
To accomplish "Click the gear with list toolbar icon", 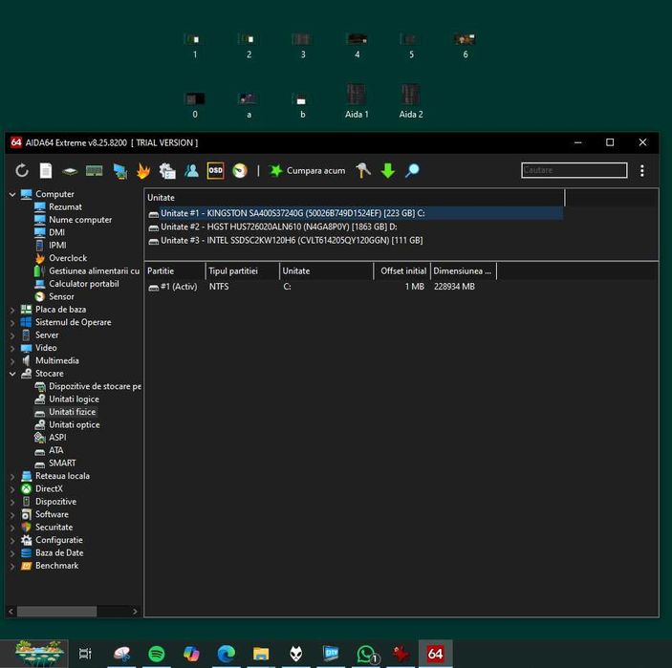I will (x=167, y=171).
